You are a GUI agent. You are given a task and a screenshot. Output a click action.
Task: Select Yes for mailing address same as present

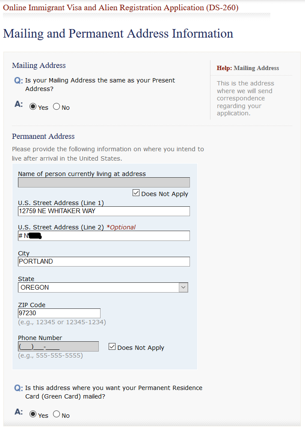click(33, 106)
